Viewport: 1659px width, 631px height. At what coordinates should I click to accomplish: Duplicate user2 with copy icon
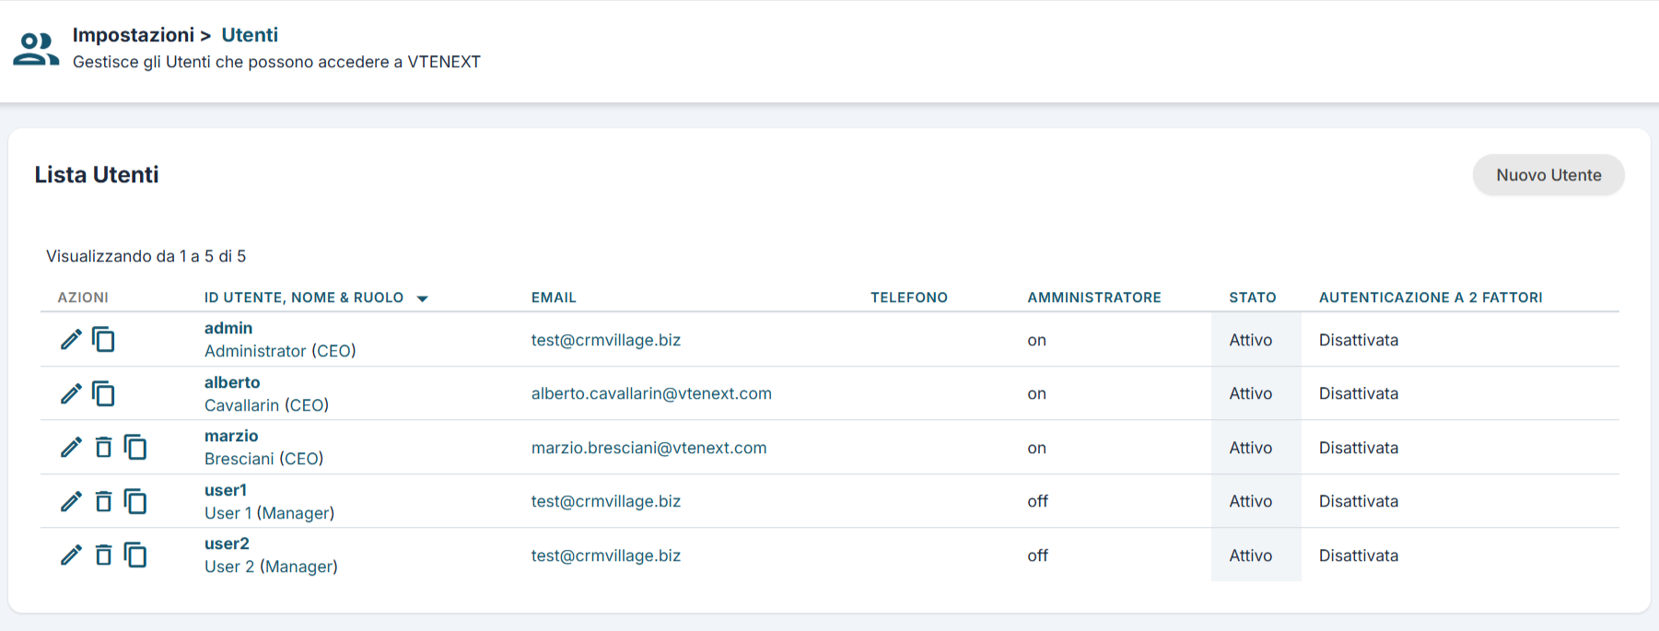pos(135,555)
